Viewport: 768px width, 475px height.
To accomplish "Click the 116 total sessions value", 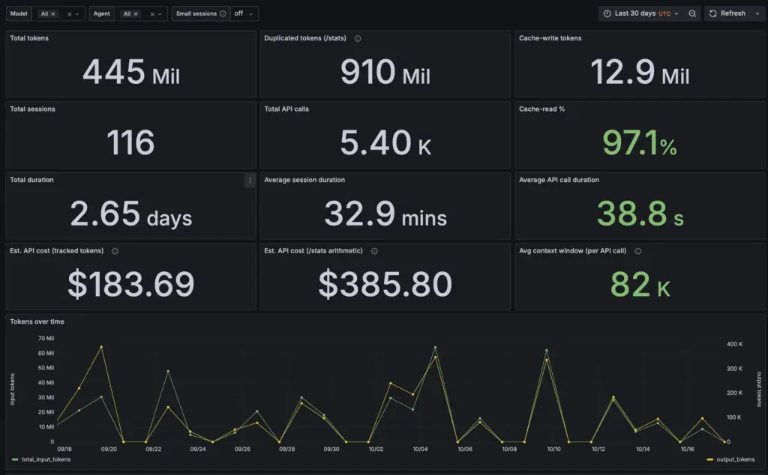I will pyautogui.click(x=130, y=143).
